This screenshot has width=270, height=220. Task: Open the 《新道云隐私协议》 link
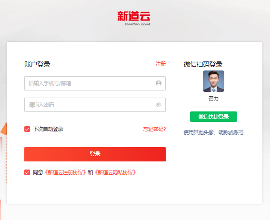pyautogui.click(x=115, y=172)
